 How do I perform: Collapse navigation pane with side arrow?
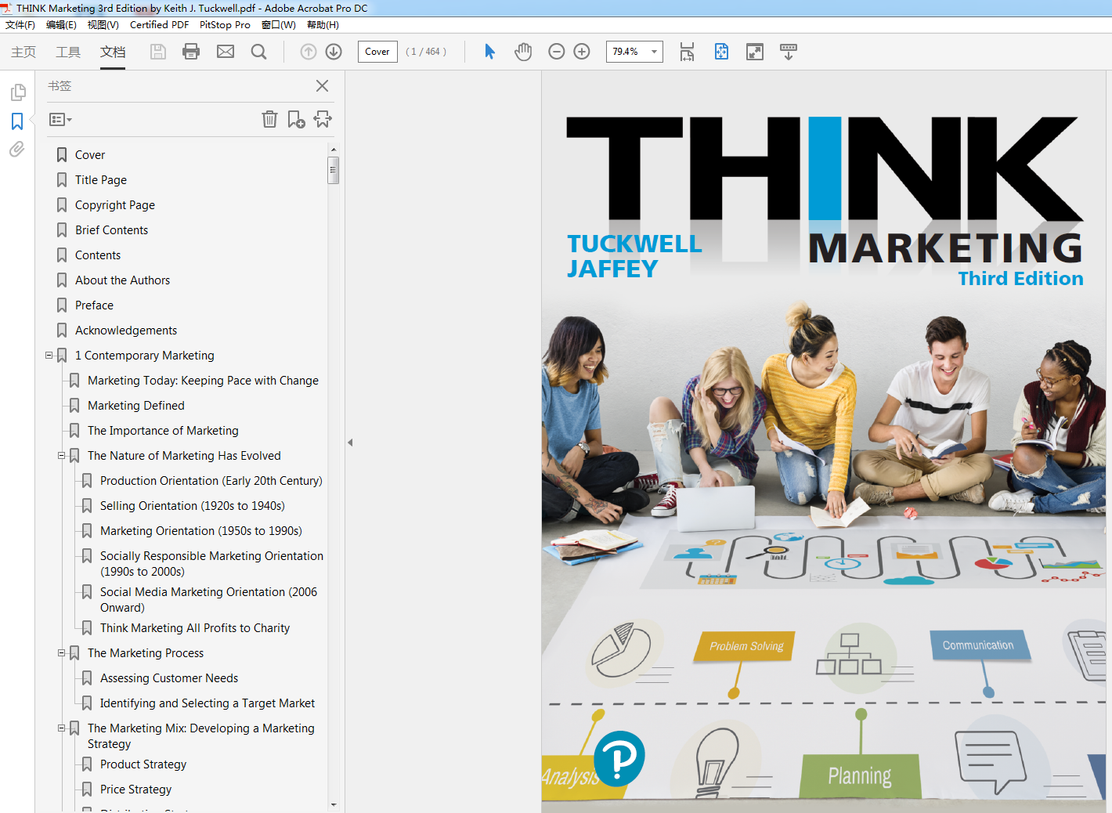(x=350, y=443)
